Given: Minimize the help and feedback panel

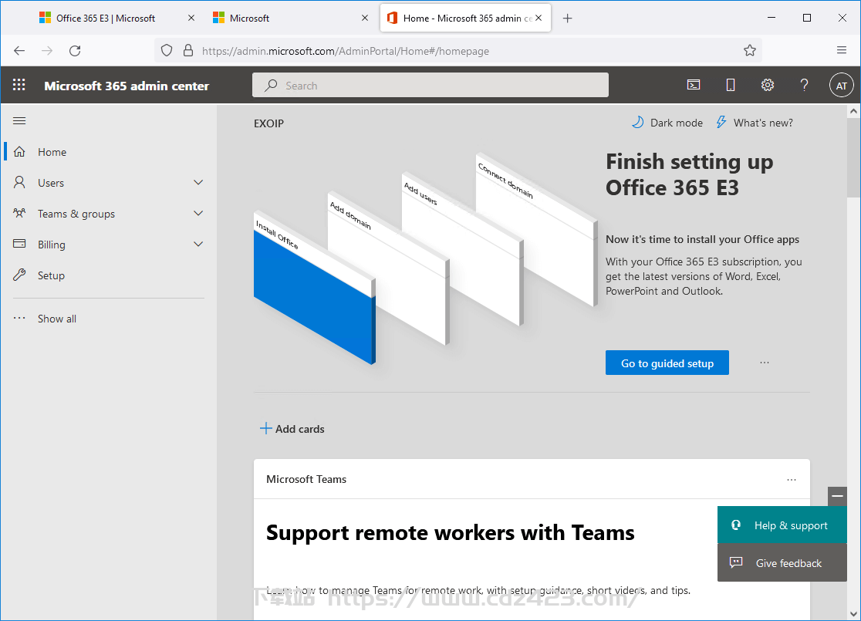Looking at the screenshot, I should point(837,496).
